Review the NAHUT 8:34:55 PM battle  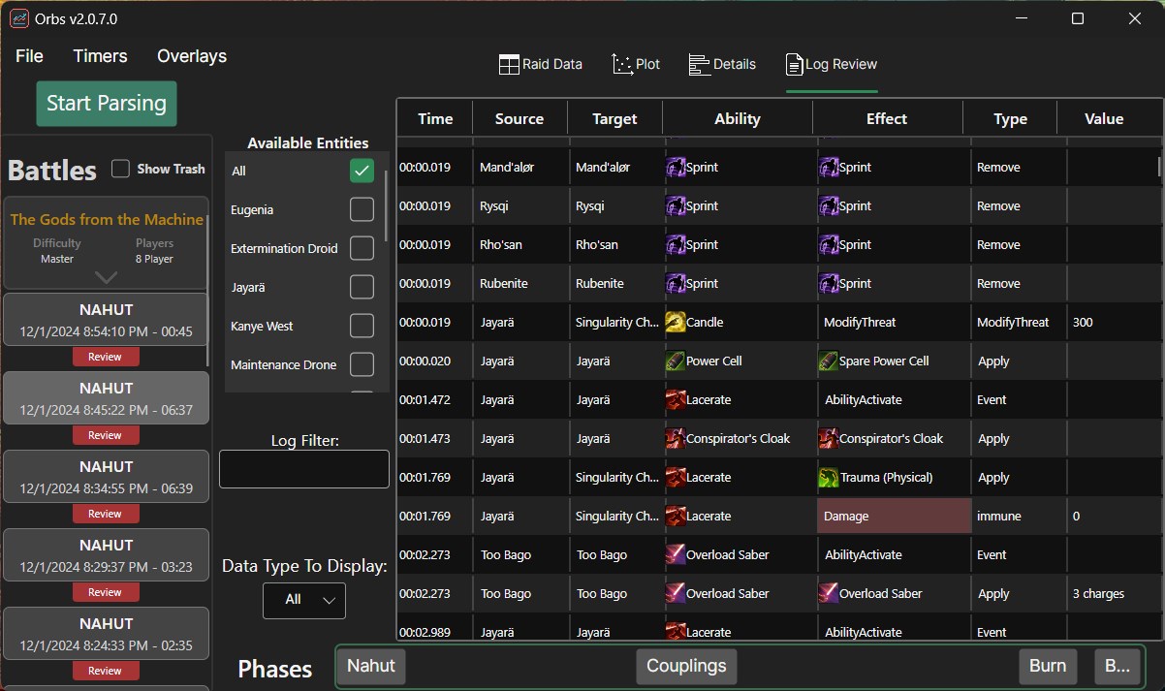tap(106, 514)
